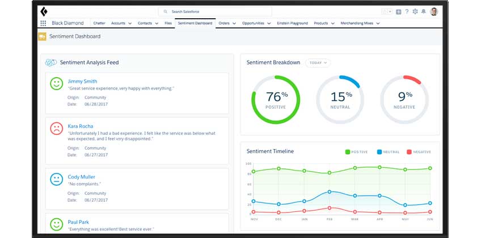Click the date 06/28/2017 in Jimmy Smith's card
481x238 pixels.
[x=96, y=104]
